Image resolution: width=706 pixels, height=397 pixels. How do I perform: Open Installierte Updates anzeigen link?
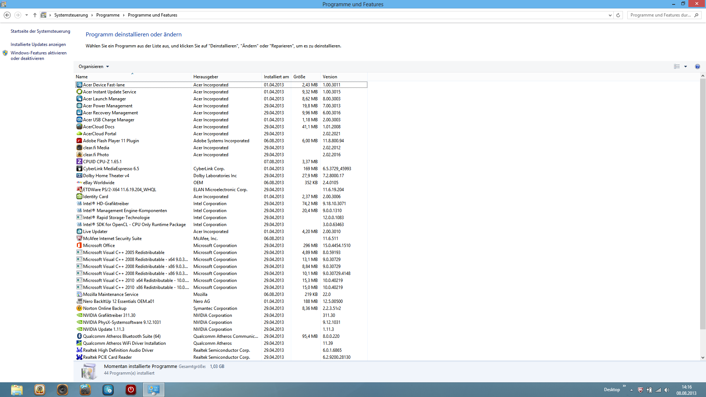(38, 44)
